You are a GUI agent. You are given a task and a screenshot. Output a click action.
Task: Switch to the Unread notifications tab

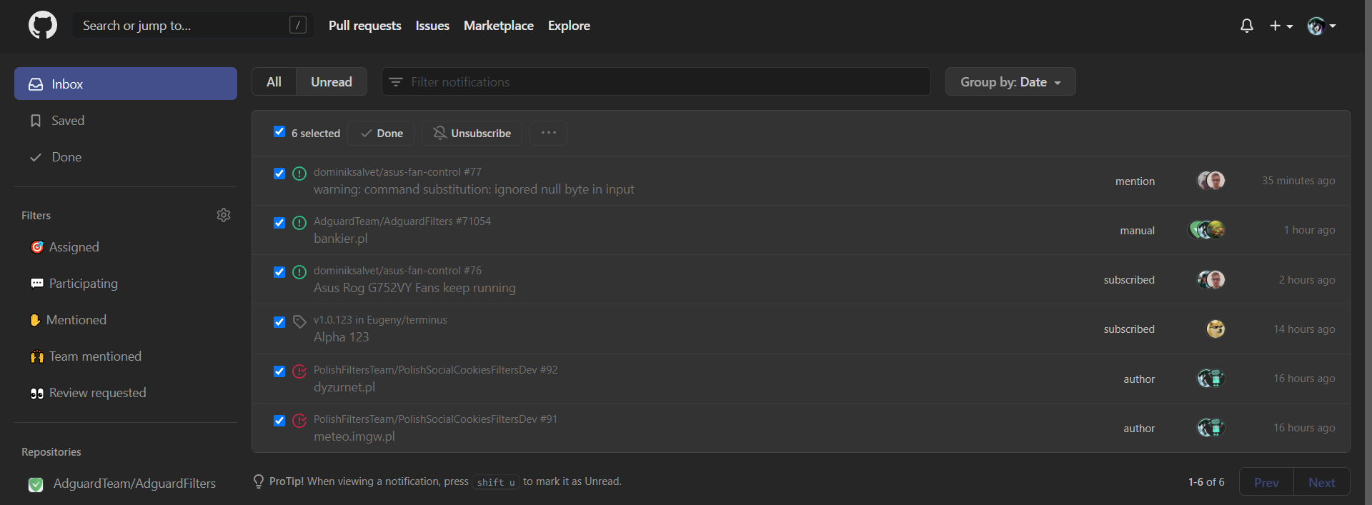pos(332,81)
